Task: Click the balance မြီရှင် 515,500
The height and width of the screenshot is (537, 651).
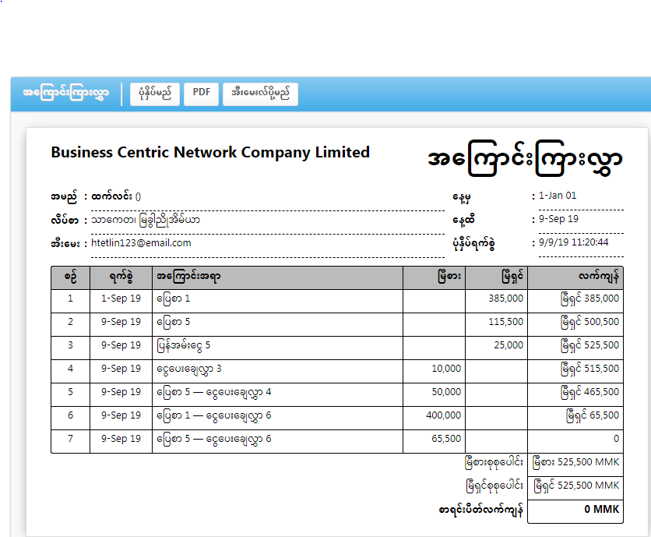Action: point(589,369)
